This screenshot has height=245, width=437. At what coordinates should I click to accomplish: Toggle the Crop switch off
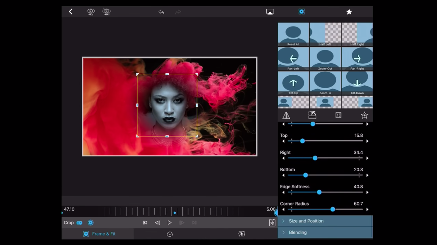(x=80, y=223)
